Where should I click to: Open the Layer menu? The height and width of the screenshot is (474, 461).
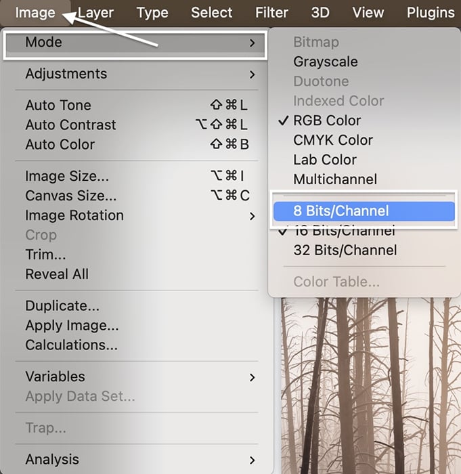95,13
